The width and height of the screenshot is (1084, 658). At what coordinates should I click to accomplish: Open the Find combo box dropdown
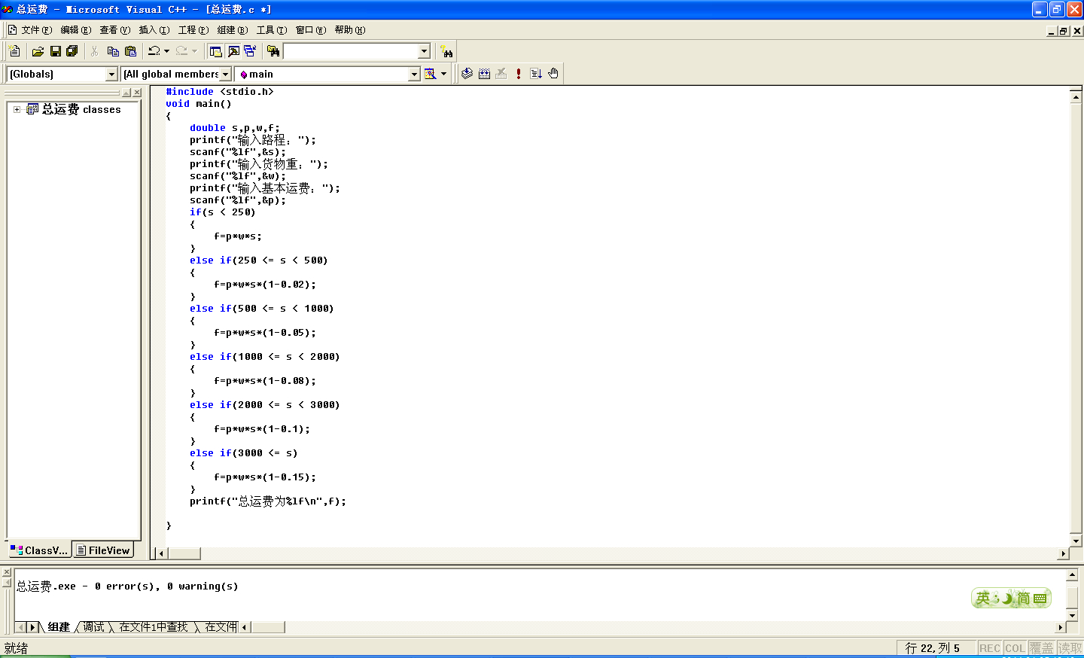424,51
